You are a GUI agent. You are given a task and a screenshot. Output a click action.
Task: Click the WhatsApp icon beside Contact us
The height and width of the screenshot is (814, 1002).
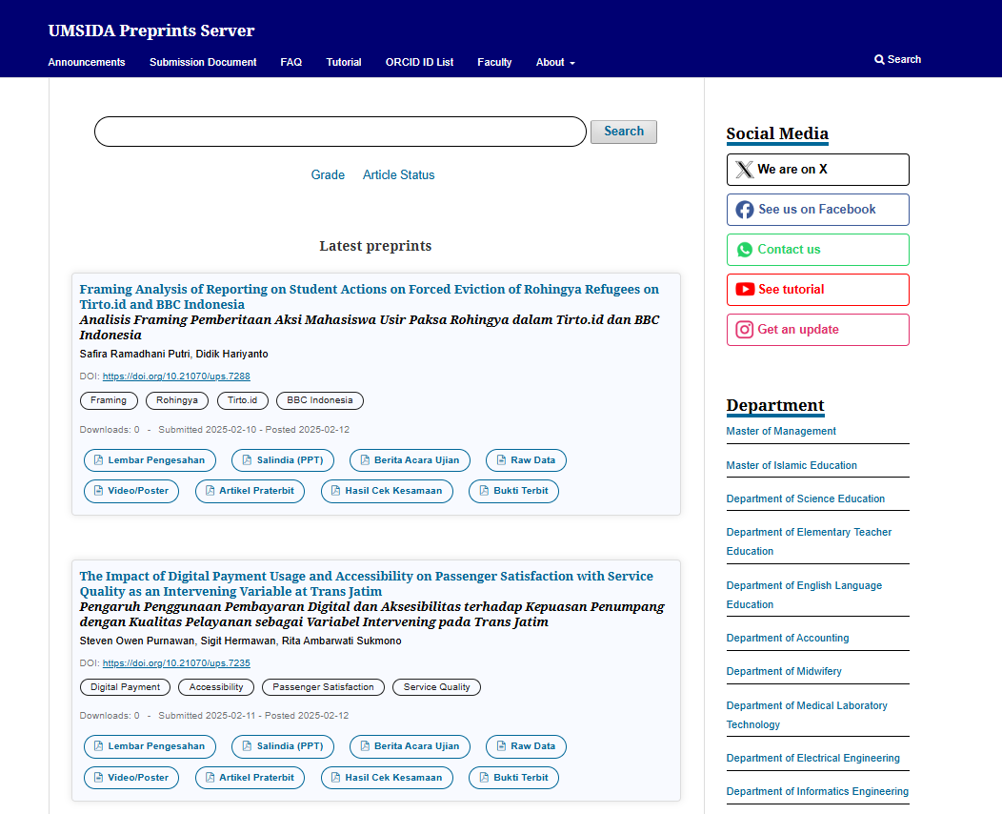(745, 250)
